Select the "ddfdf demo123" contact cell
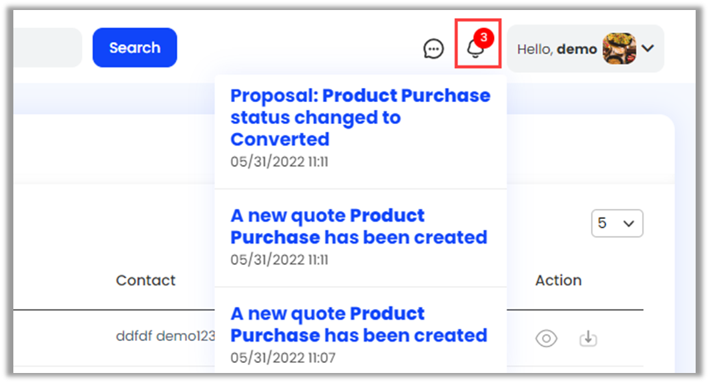 tap(166, 336)
